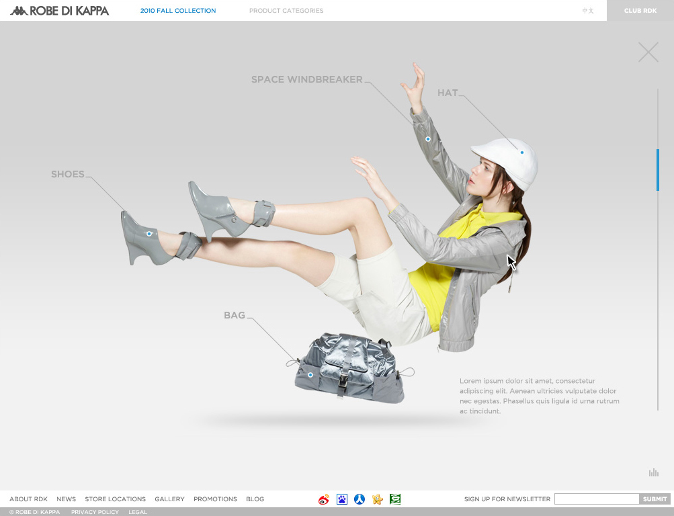Click the green Douban icon
The width and height of the screenshot is (674, 516).
[395, 499]
